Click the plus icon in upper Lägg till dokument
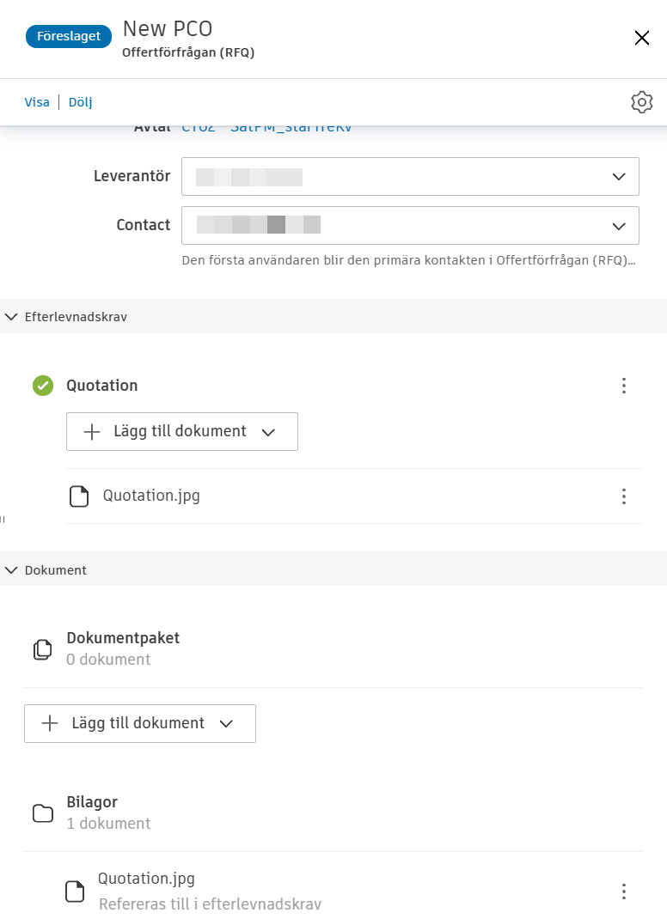667x919 pixels. coord(91,431)
